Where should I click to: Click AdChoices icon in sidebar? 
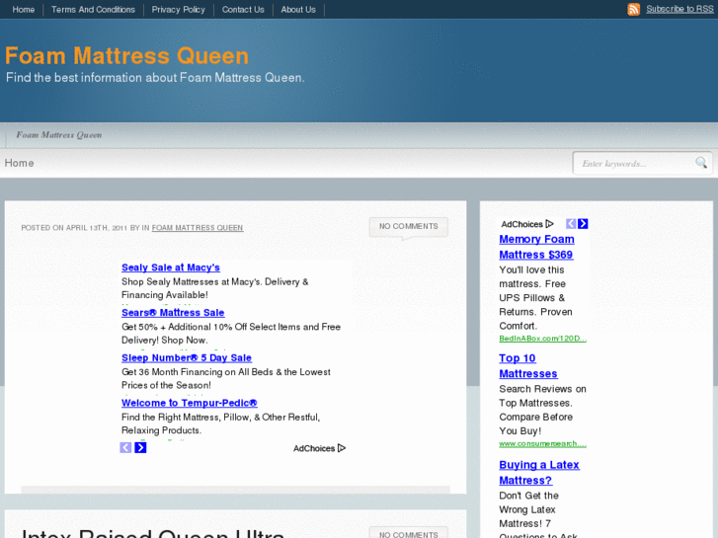tap(549, 224)
